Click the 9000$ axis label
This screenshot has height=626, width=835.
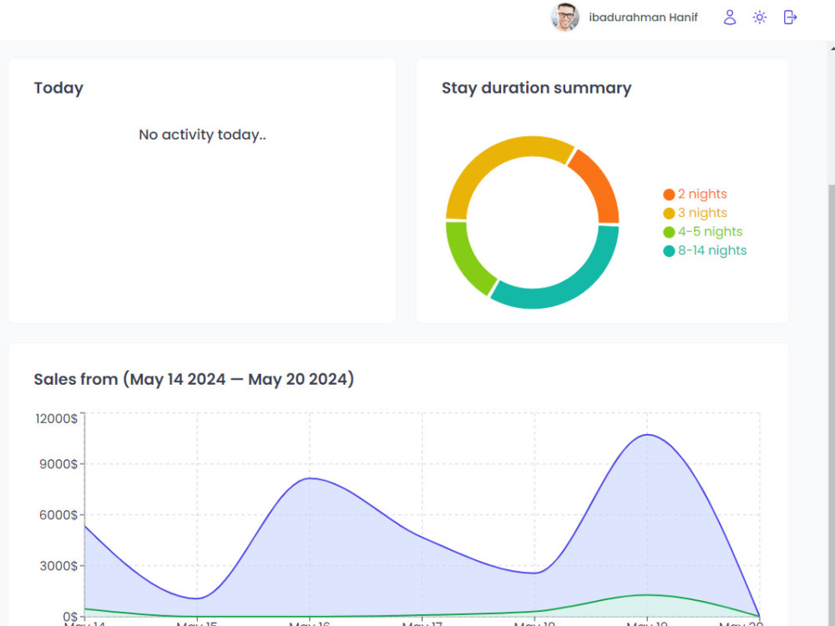pyautogui.click(x=58, y=464)
